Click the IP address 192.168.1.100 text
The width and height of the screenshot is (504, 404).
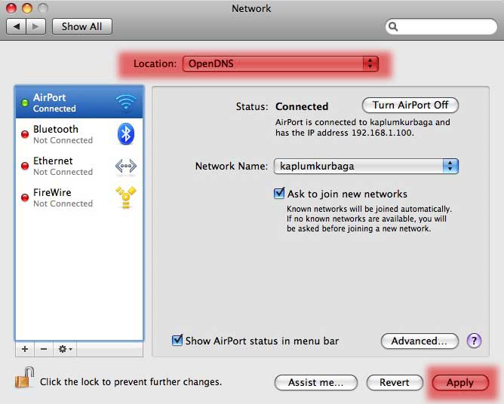point(383,133)
